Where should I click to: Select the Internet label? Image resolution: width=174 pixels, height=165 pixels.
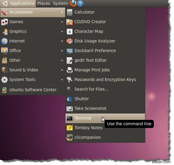(17, 41)
